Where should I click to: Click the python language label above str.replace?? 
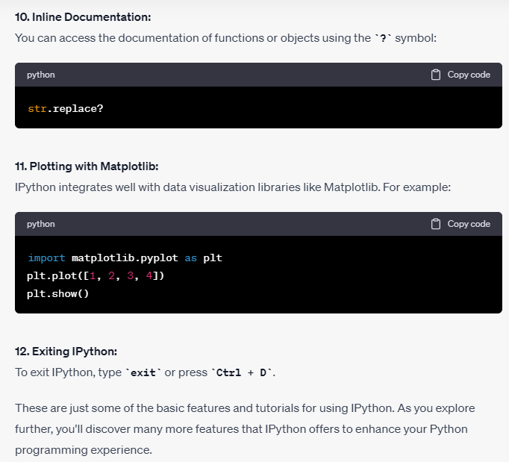click(40, 75)
